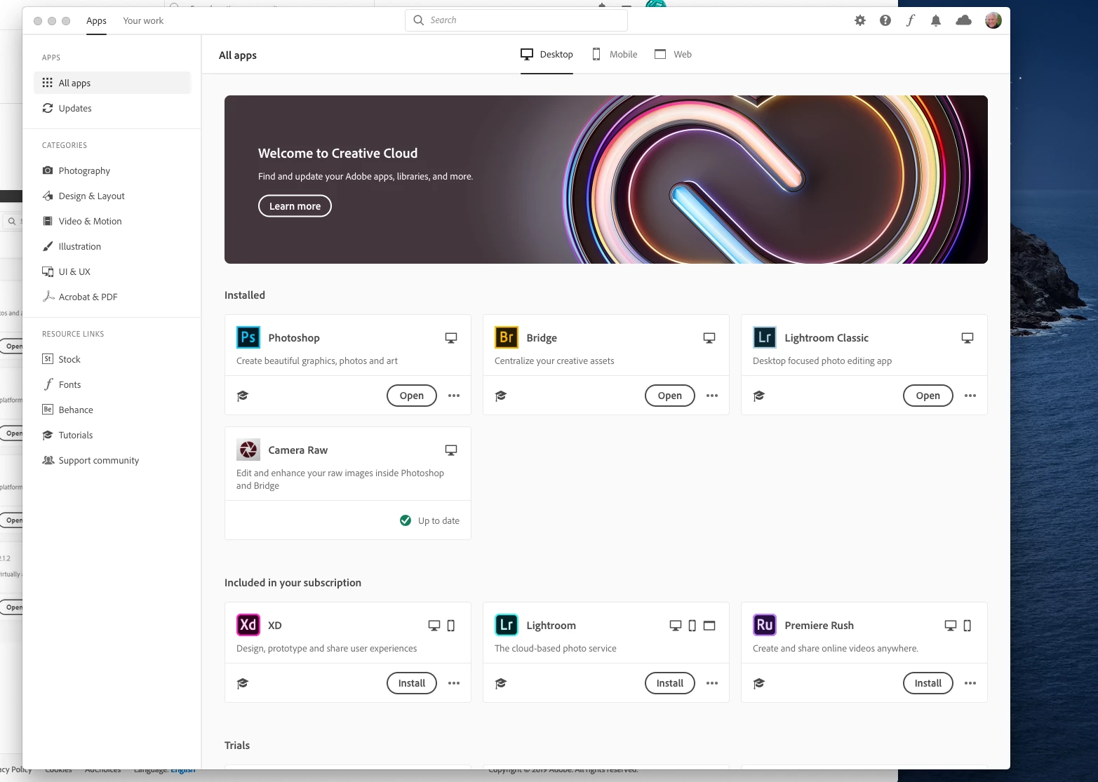The width and height of the screenshot is (1098, 782).
Task: Open Bridge with its Open button
Action: (x=670, y=396)
